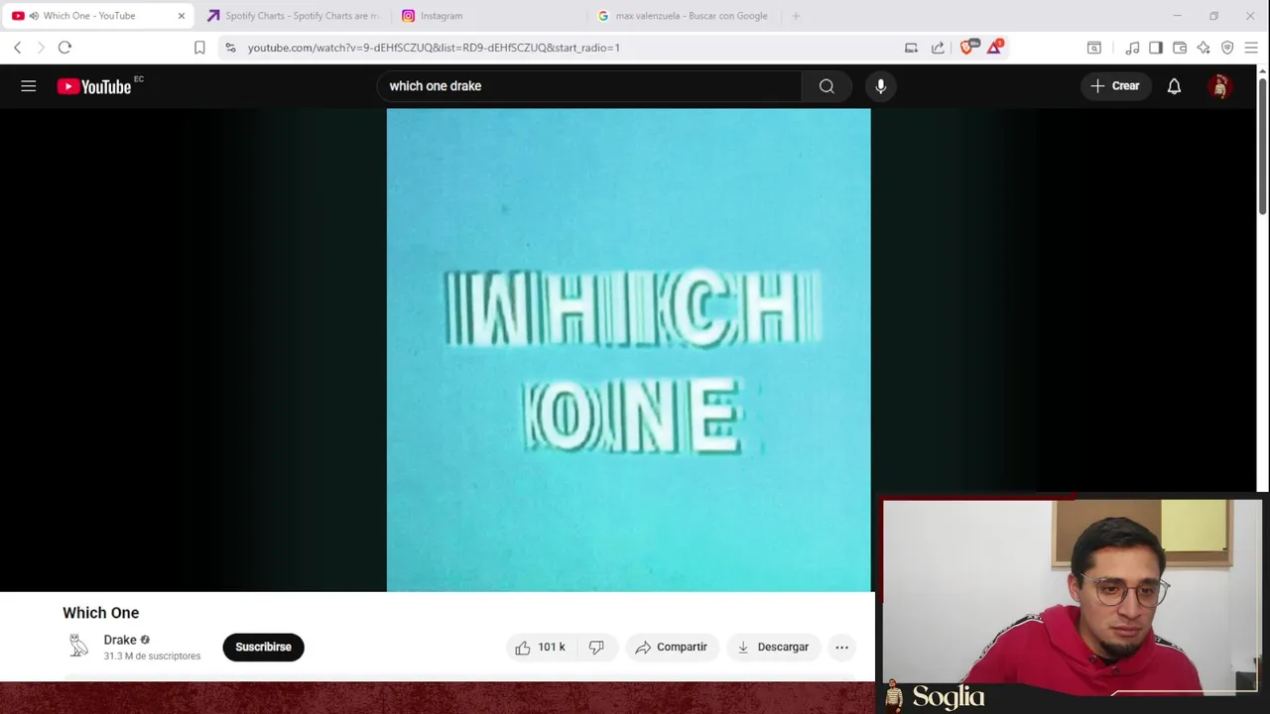Click the Which One video title
Viewport: 1270px width, 714px height.
pyautogui.click(x=101, y=613)
